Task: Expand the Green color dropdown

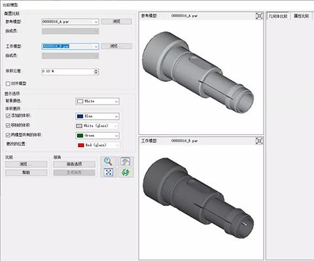Action: 116,135
